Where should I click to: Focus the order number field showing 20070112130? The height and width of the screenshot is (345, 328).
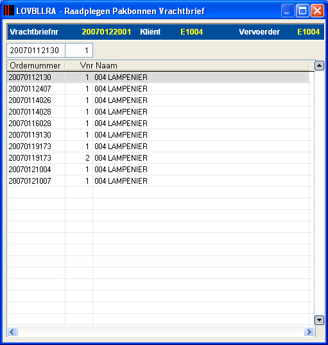tap(36, 51)
